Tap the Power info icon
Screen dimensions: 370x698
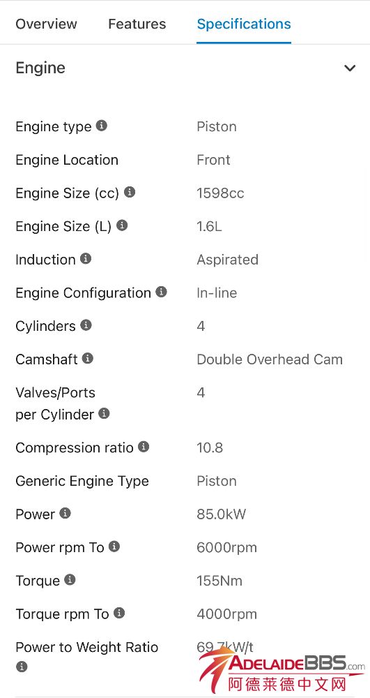pos(65,513)
